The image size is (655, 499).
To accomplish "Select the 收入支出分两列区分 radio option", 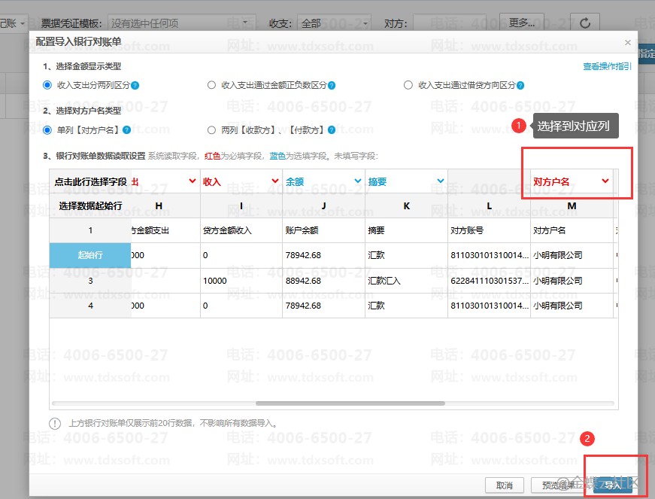I will [47, 85].
